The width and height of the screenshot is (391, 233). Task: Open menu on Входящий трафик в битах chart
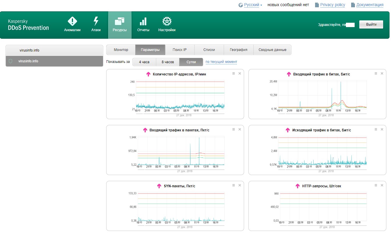coord(376,74)
